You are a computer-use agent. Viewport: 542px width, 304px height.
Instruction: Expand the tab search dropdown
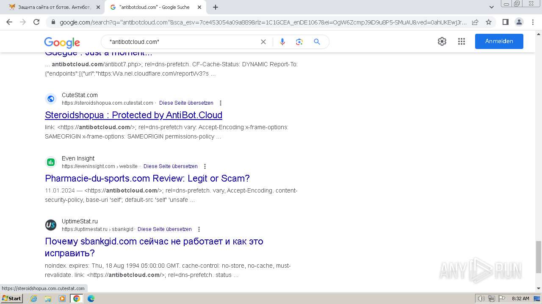(491, 7)
